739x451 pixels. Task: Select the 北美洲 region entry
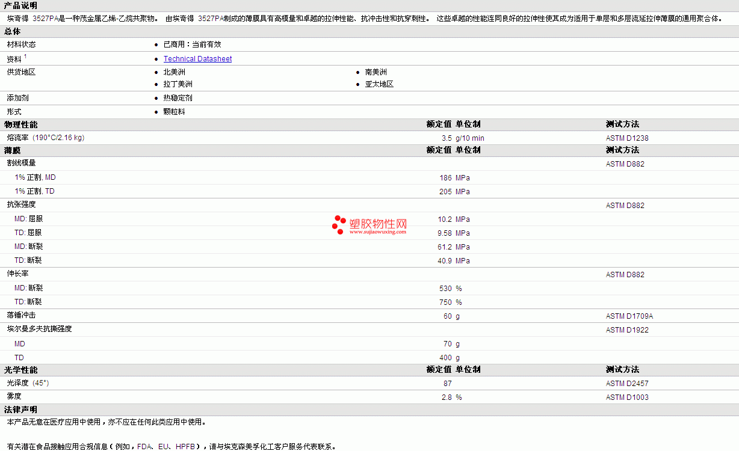coord(175,72)
